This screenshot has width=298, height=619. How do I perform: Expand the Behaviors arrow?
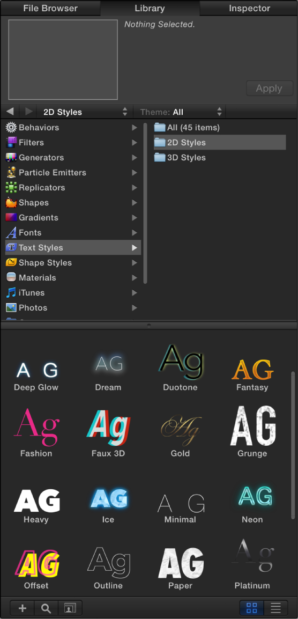pyautogui.click(x=135, y=128)
